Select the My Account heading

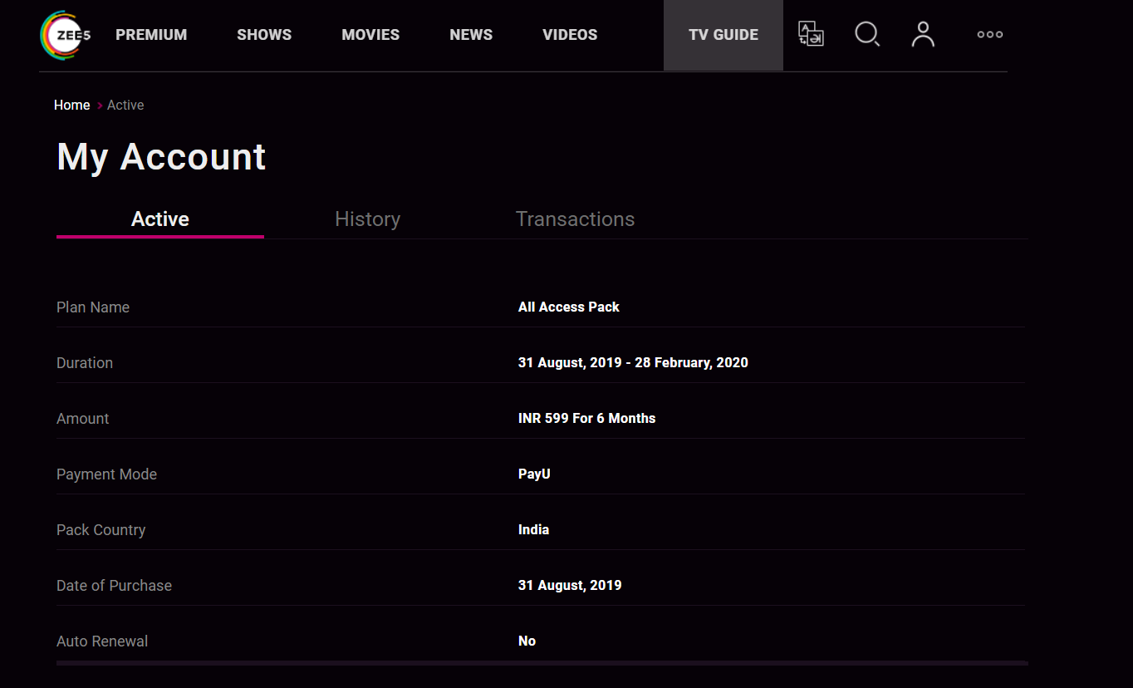161,157
